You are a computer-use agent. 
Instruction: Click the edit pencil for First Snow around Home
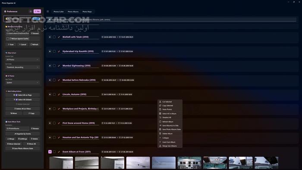59,123
